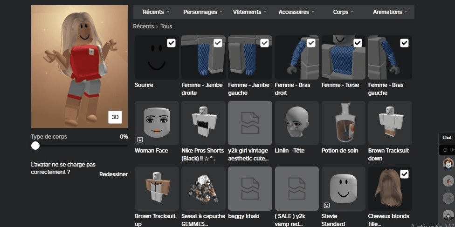
Task: Open first chat contact avatar
Action: pyautogui.click(x=448, y=163)
